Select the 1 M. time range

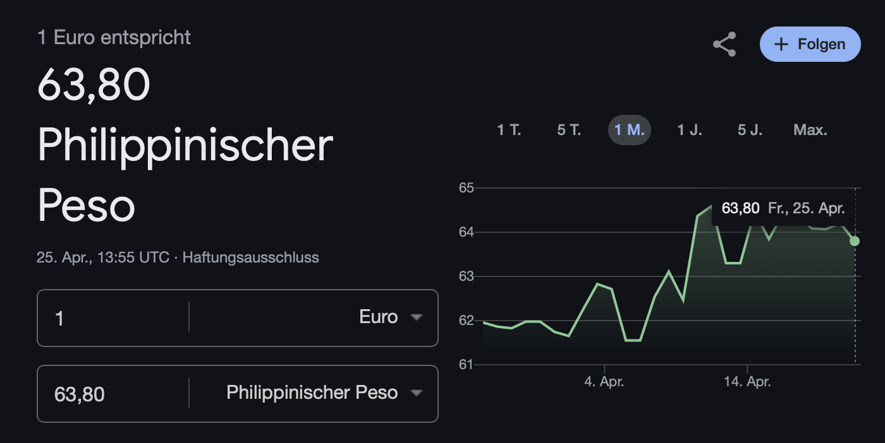[630, 130]
